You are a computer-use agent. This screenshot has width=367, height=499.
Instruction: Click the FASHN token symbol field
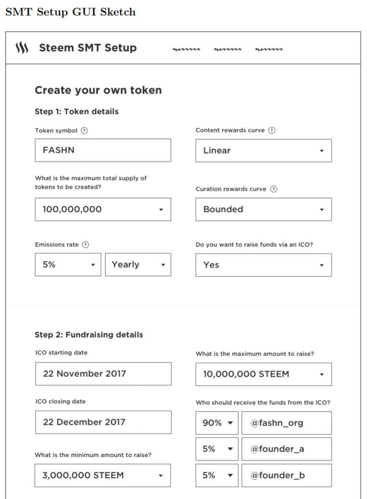pyautogui.click(x=103, y=150)
